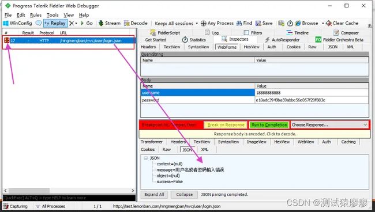
Task: Select request Raw inspector tab
Action: 312,47
